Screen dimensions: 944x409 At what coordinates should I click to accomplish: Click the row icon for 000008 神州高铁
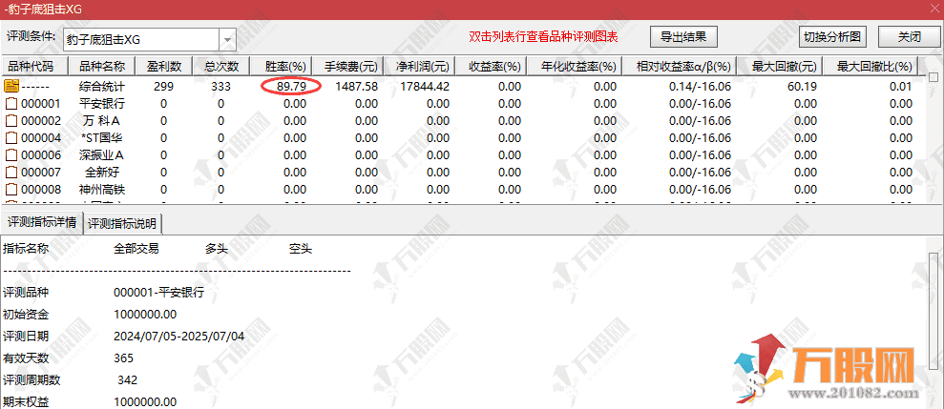[10, 190]
